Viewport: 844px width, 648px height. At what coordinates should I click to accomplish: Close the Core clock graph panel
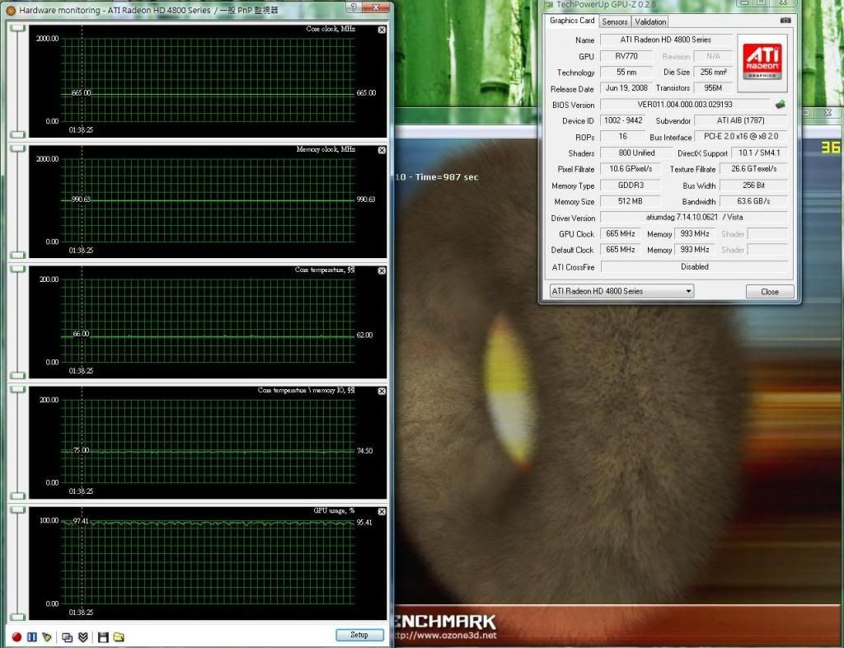pos(382,30)
